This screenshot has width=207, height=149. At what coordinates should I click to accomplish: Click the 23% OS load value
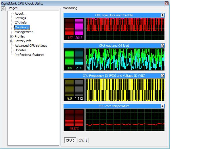tap(79, 68)
